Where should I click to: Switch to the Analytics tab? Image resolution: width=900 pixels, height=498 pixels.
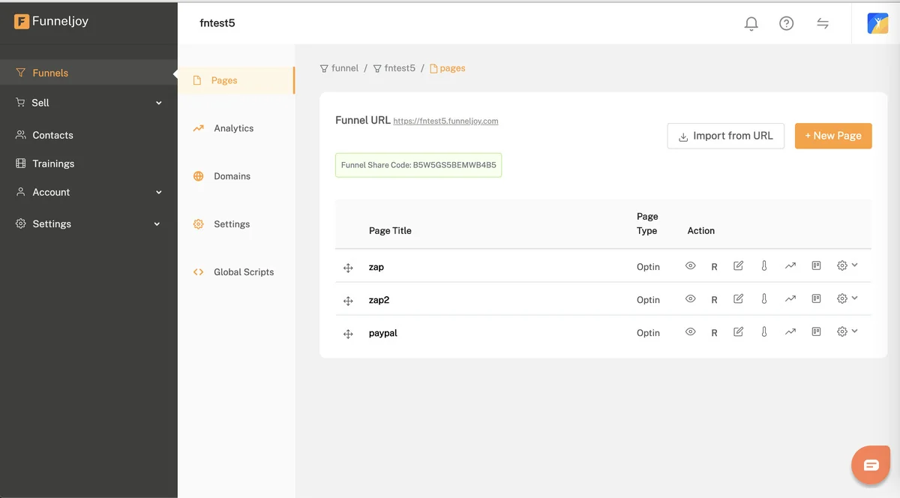[x=233, y=128]
